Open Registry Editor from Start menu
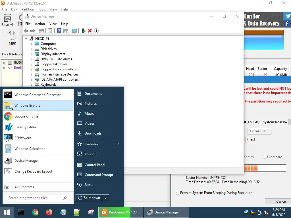291x218 pixels. coord(38,127)
